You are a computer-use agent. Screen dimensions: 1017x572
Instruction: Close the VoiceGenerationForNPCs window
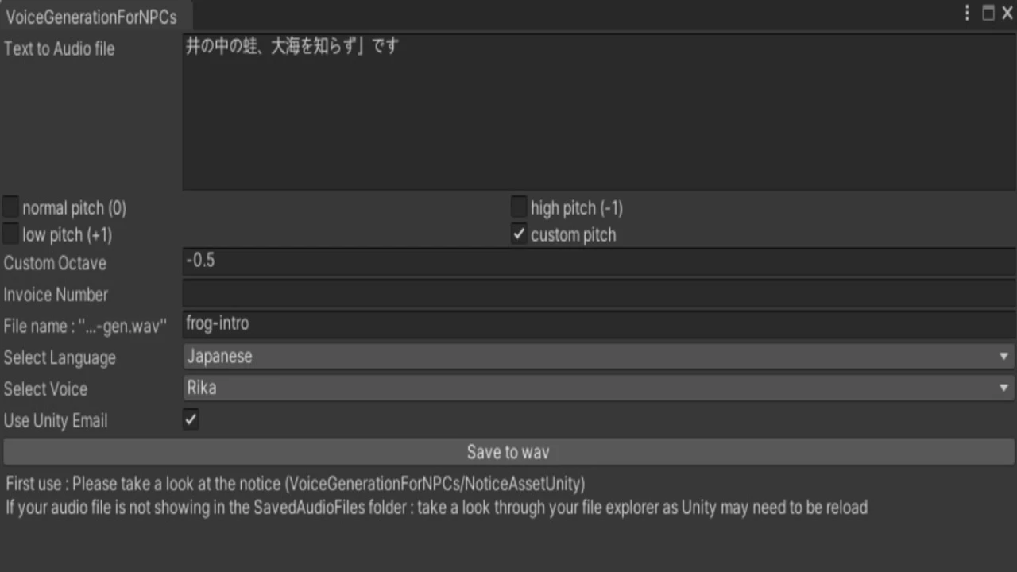click(x=1007, y=13)
